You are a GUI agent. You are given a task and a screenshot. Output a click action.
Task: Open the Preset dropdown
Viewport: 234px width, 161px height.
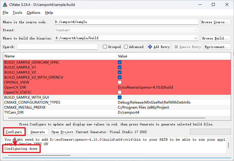(196, 30)
